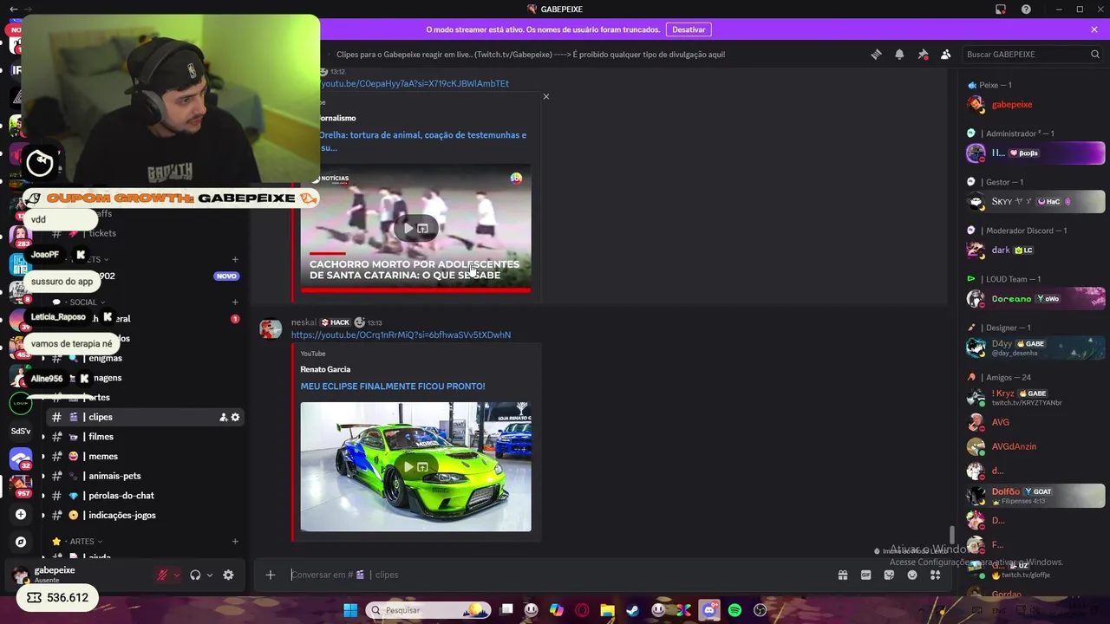Image resolution: width=1110 pixels, height=624 pixels.
Task: Open neskal's YouTube link OCrq1nRrMiQ
Action: [x=401, y=335]
